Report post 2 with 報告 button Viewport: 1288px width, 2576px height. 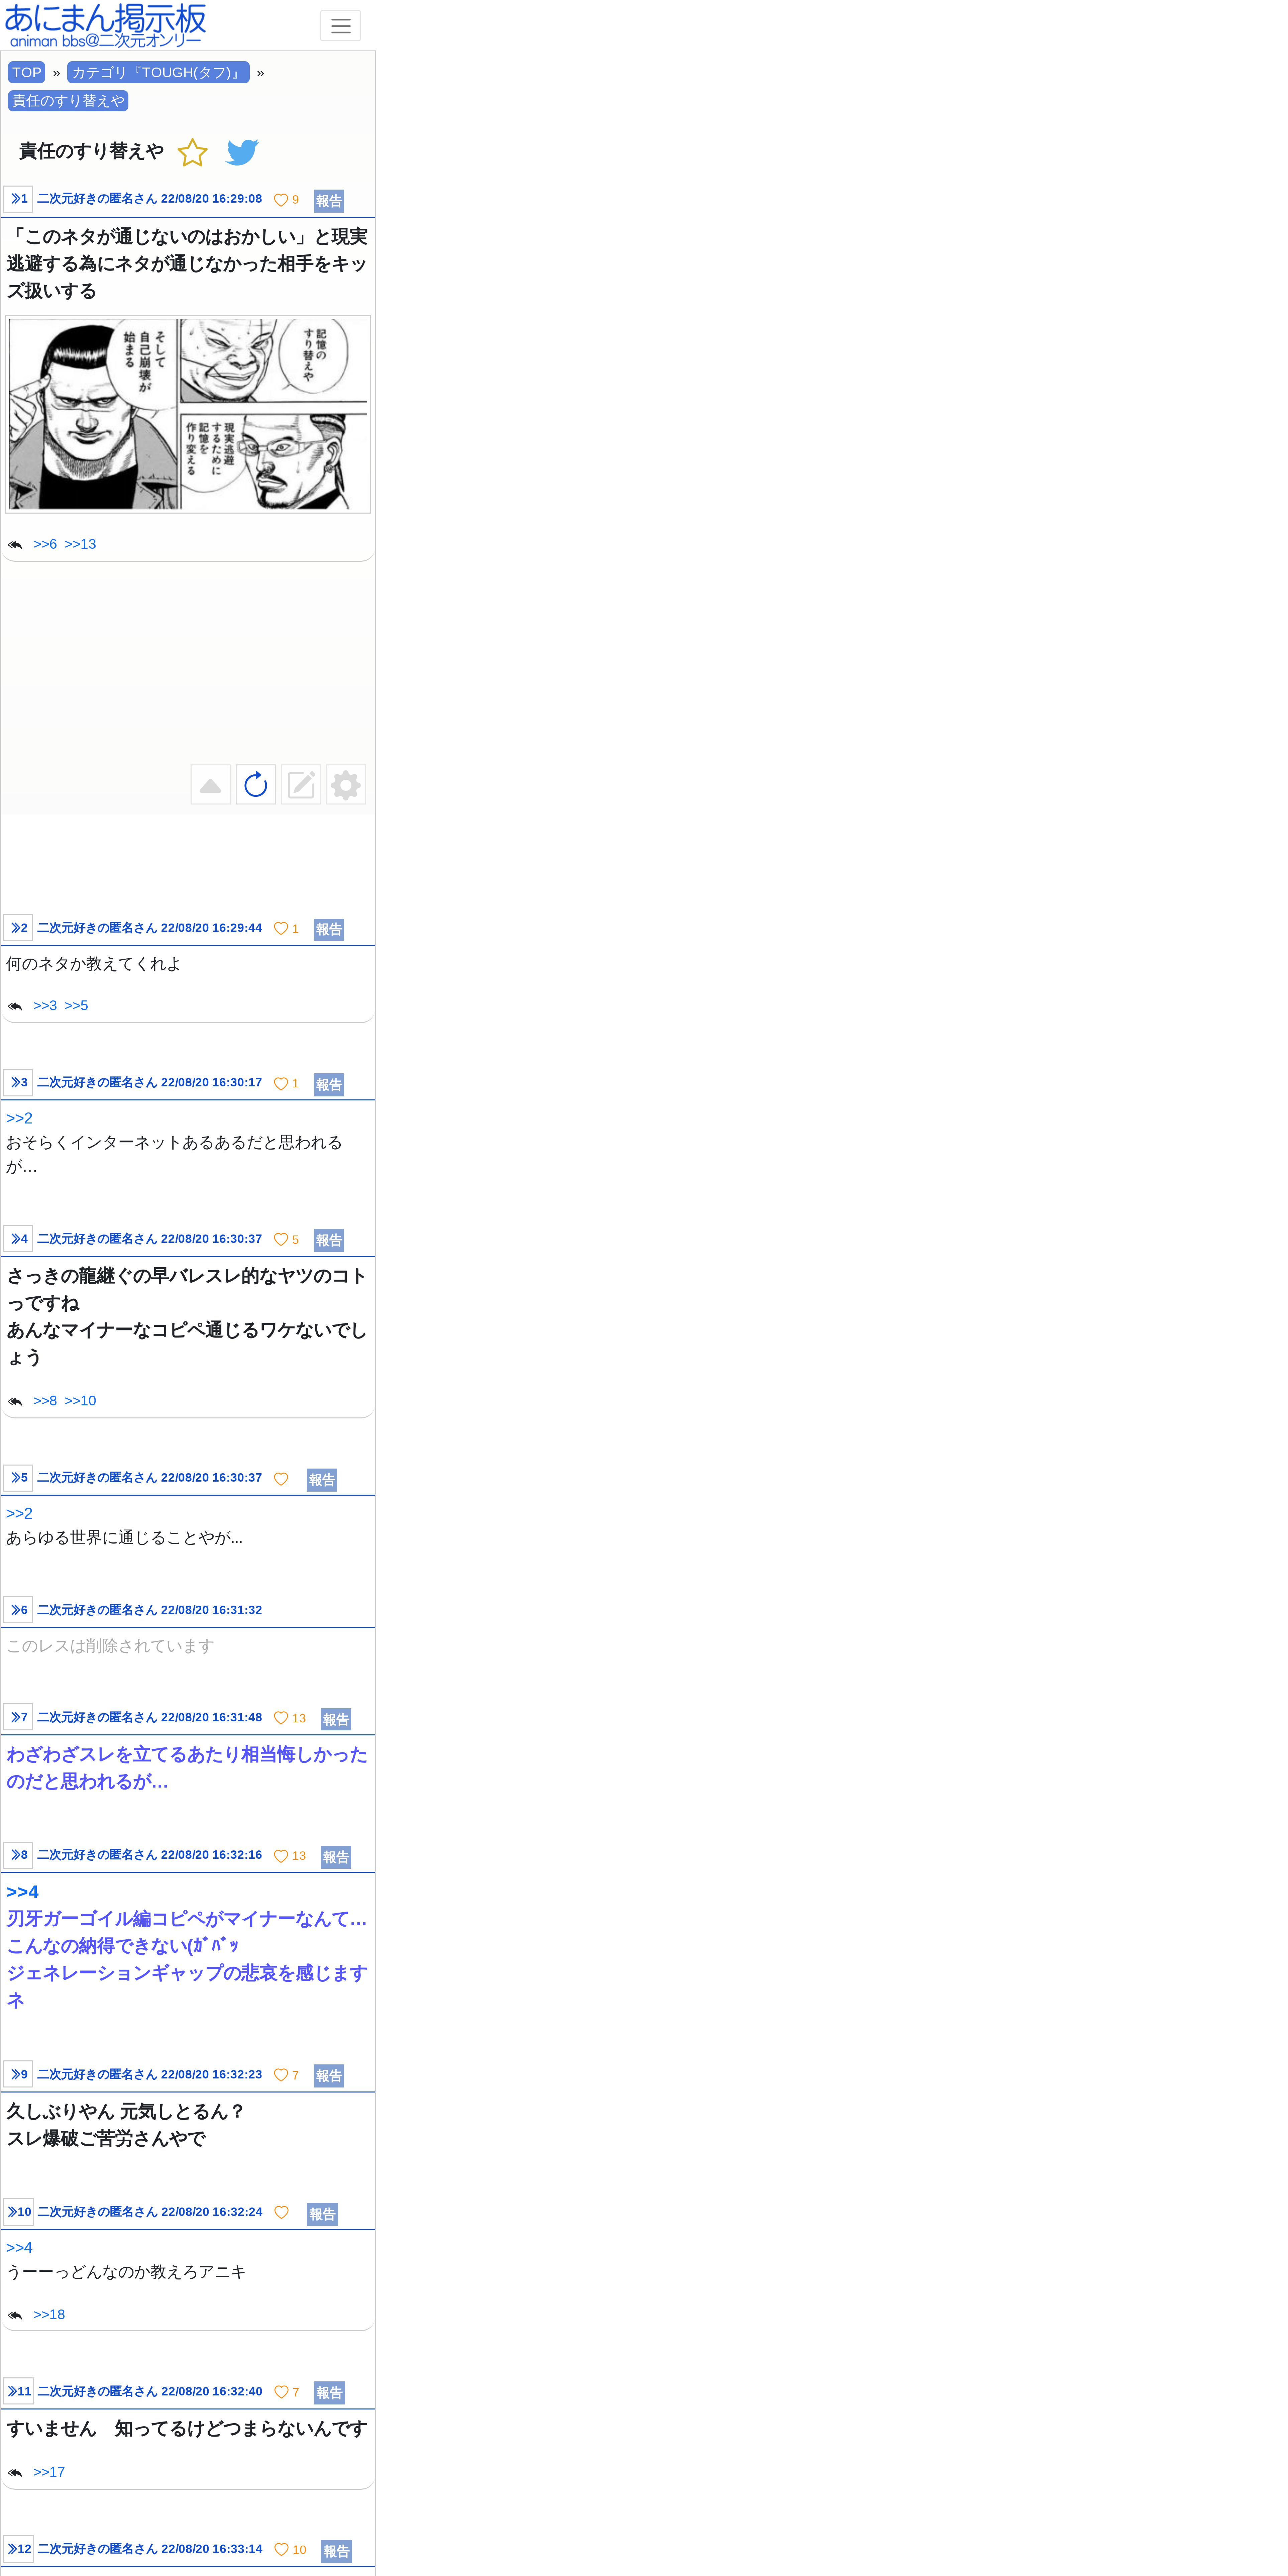pyautogui.click(x=329, y=930)
